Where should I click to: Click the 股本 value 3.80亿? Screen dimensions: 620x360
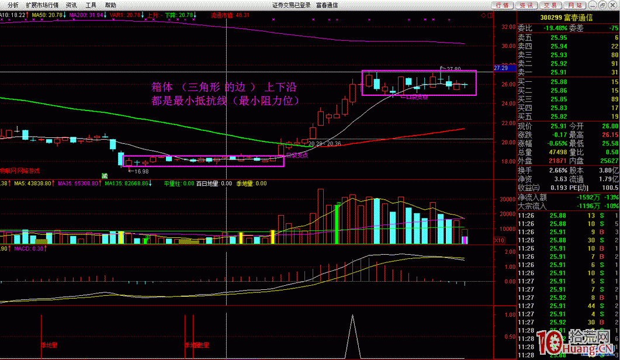[609, 171]
